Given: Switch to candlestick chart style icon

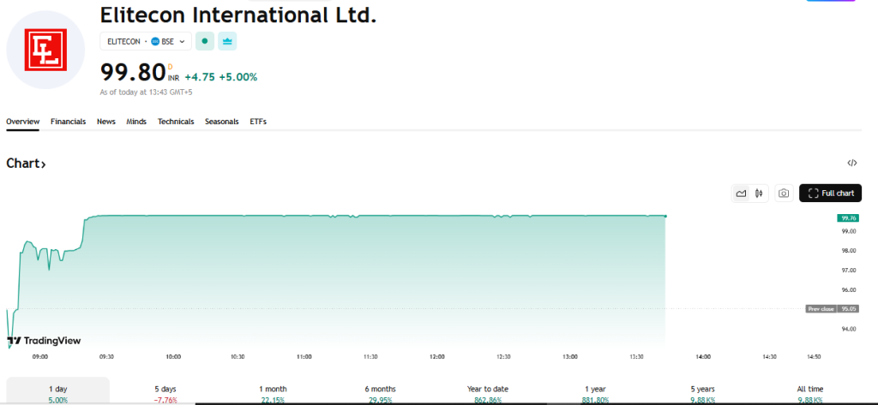Looking at the screenshot, I should (760, 194).
